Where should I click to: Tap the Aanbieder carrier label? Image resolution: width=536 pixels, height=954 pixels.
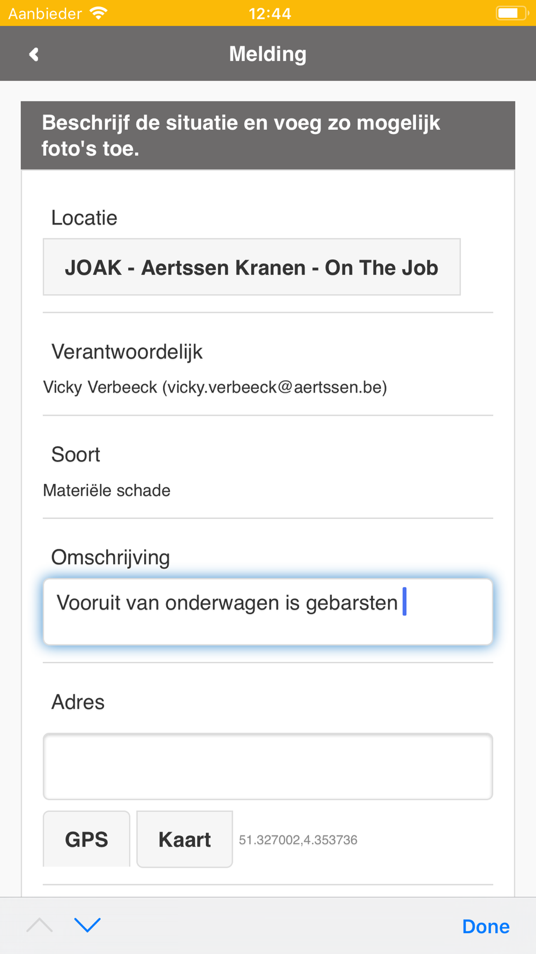(45, 13)
